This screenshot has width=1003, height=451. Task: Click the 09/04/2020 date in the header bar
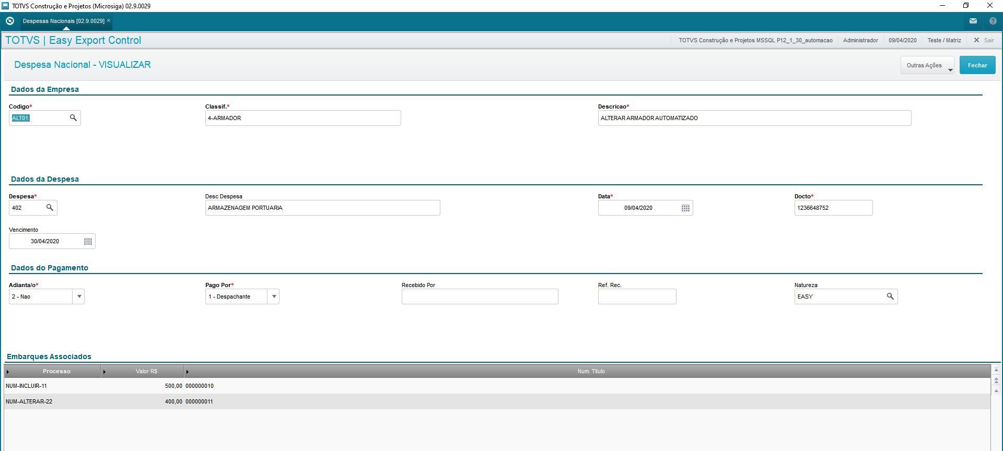coord(903,40)
